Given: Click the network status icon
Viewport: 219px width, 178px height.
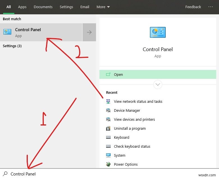Looking at the screenshot, I should coord(108,101).
